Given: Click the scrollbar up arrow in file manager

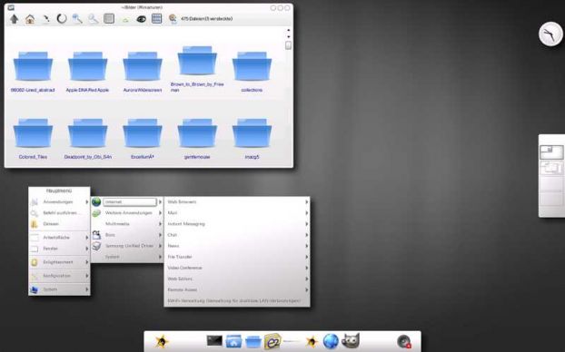Looking at the screenshot, I should pos(288,30).
